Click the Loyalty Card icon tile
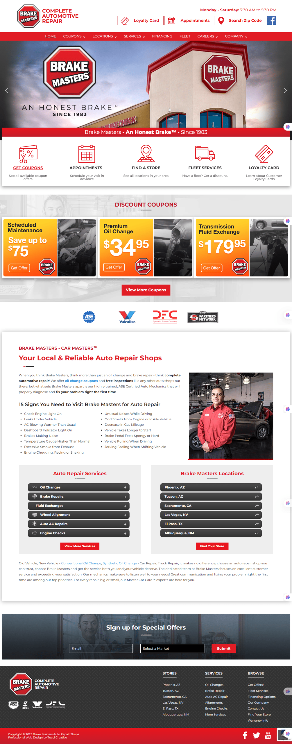 [x=264, y=154]
